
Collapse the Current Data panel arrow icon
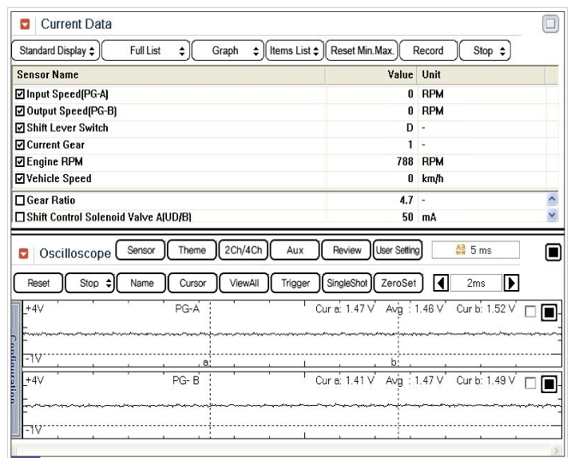25,24
